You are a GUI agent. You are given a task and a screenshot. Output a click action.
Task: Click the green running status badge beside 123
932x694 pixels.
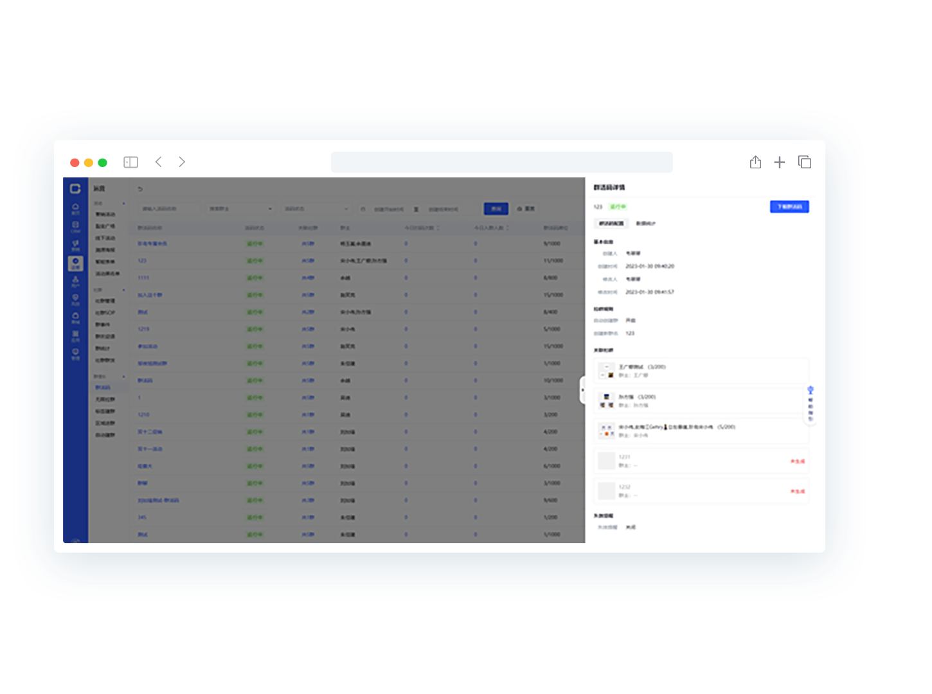point(618,207)
